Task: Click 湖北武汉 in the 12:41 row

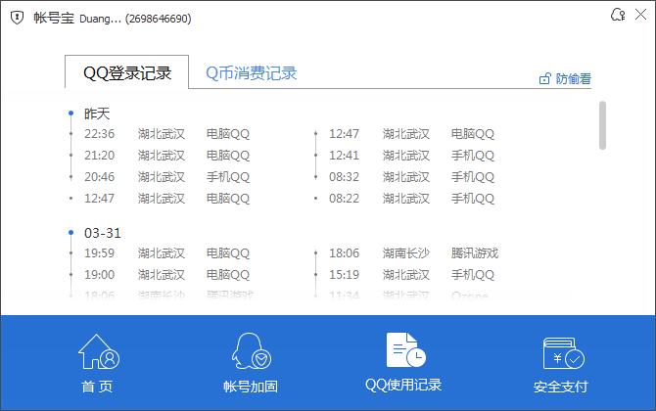Action: pyautogui.click(x=405, y=156)
